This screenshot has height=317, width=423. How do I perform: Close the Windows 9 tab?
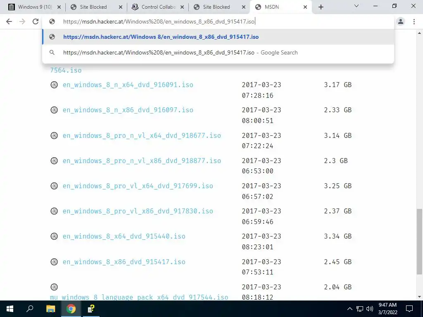pyautogui.click(x=59, y=7)
